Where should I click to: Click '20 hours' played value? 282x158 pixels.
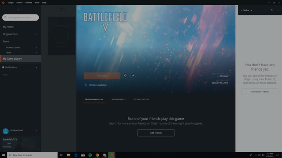pos(224,76)
